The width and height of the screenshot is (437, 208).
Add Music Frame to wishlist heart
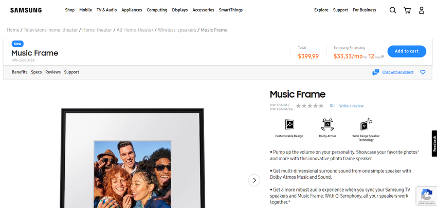click(x=423, y=72)
